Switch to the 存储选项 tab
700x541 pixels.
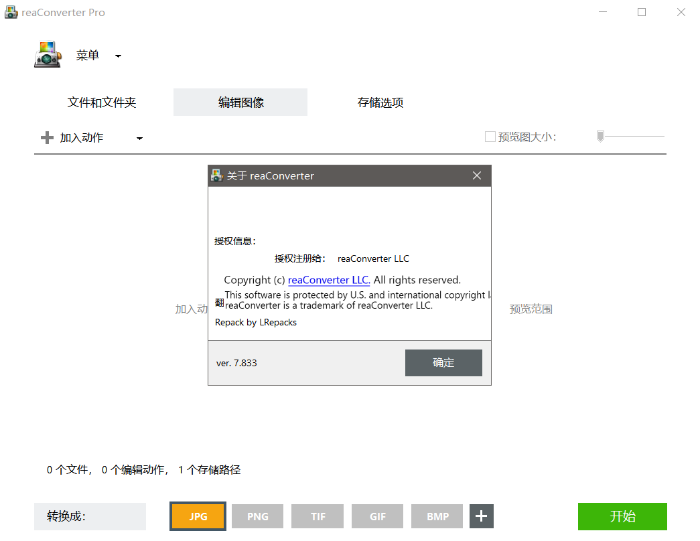(380, 102)
